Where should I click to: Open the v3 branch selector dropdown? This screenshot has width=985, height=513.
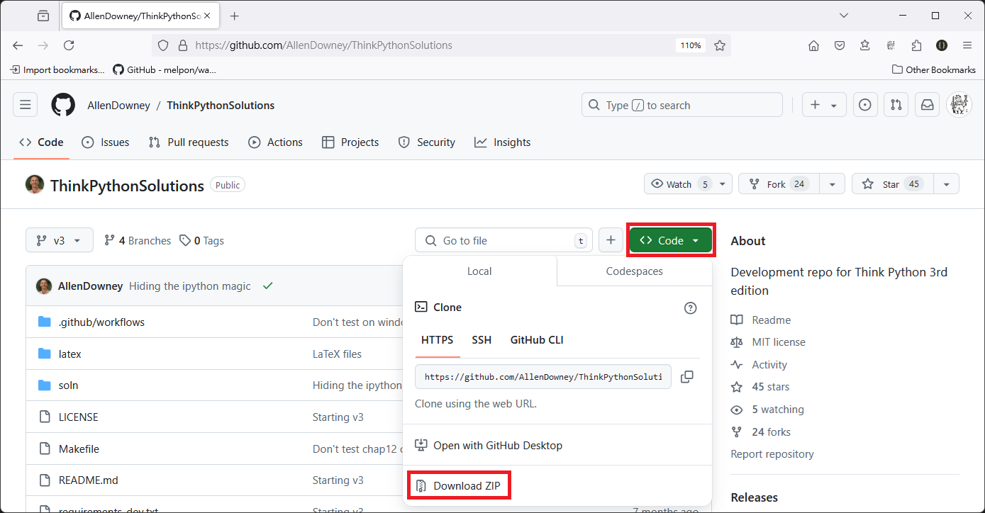coord(60,240)
